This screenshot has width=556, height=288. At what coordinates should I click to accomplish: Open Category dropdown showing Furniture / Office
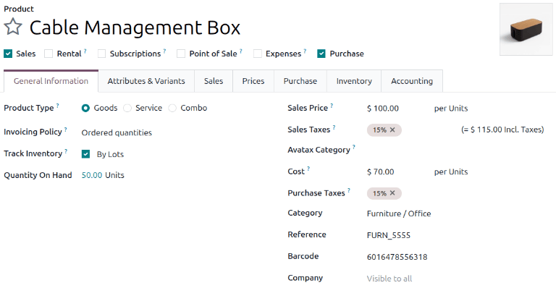[399, 213]
